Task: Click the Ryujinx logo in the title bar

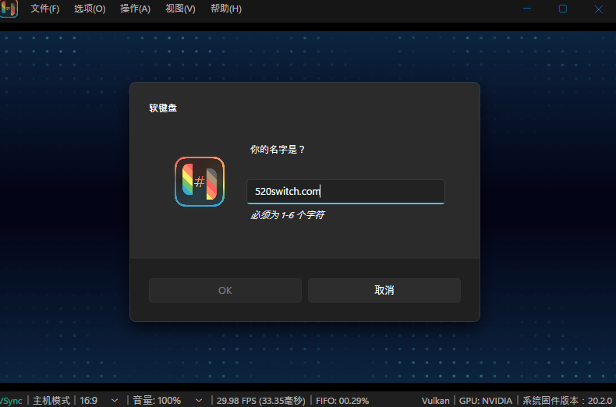Action: (x=9, y=9)
